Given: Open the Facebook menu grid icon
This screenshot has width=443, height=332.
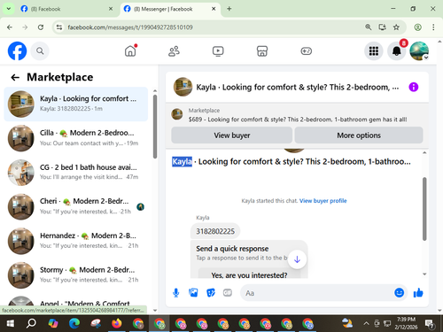Looking at the screenshot, I should pos(374,51).
